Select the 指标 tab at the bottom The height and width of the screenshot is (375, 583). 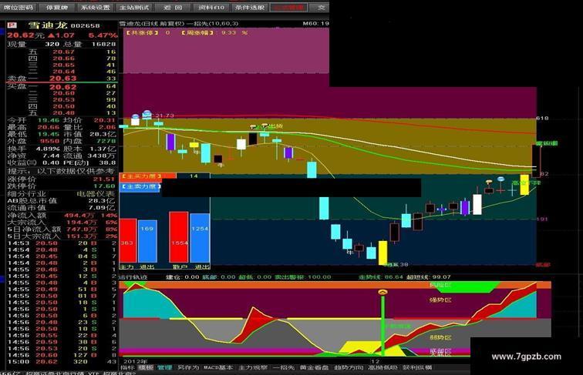(127, 367)
